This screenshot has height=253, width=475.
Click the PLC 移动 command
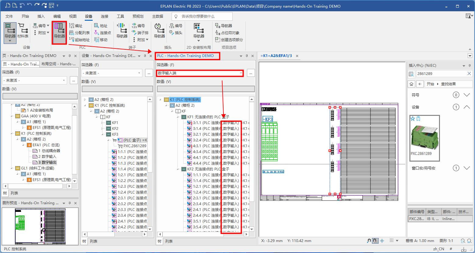coord(101,40)
